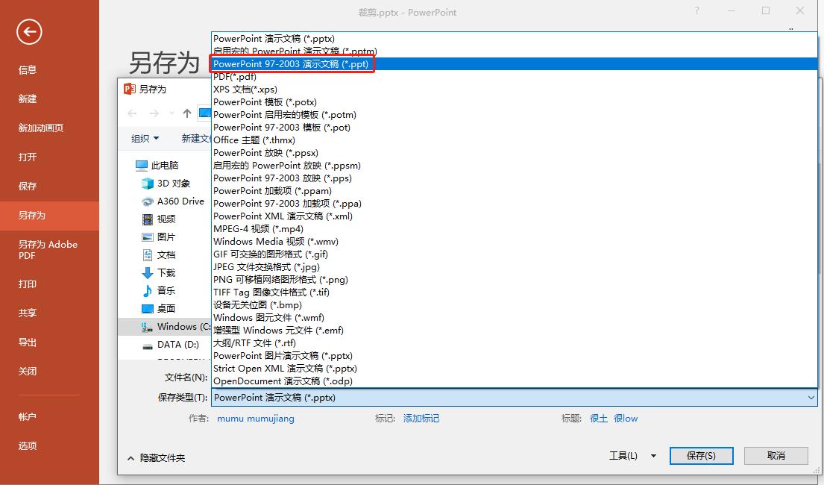Switch to the 打印 backstage view
Screen dimensions: 824x485
point(28,284)
